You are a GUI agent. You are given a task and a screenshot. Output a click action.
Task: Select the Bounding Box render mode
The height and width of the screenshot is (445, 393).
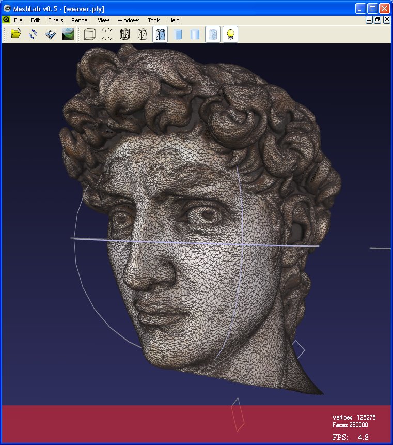[x=90, y=35]
